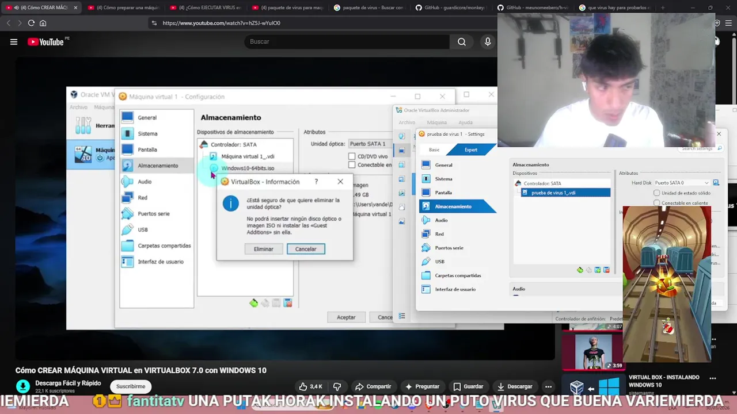The image size is (737, 414).
Task: Open Carpetas compartidas in Máquina virtual 1 Configuración
Action: (164, 246)
